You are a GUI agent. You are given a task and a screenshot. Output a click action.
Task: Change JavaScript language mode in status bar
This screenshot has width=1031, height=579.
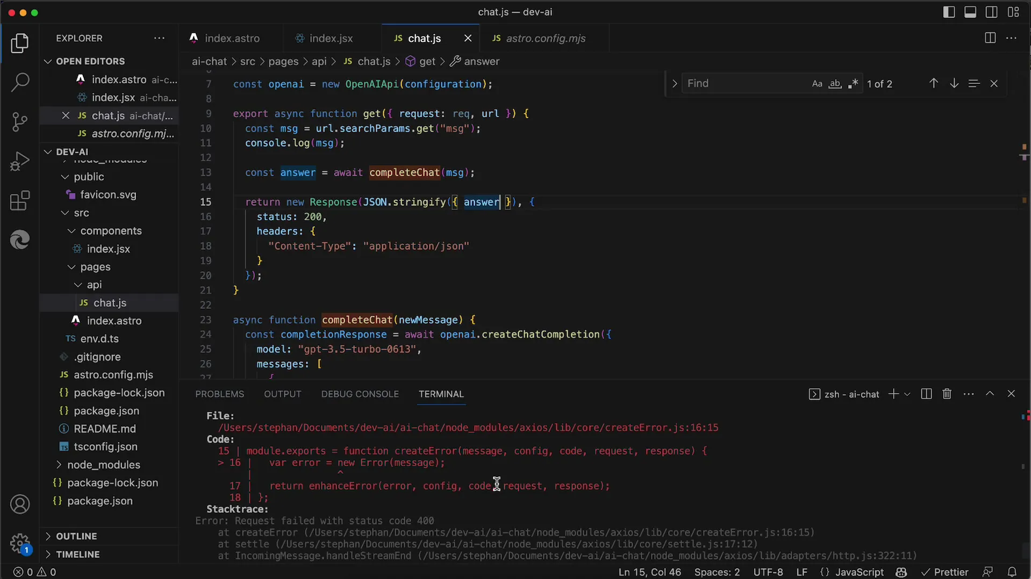pyautogui.click(x=860, y=573)
